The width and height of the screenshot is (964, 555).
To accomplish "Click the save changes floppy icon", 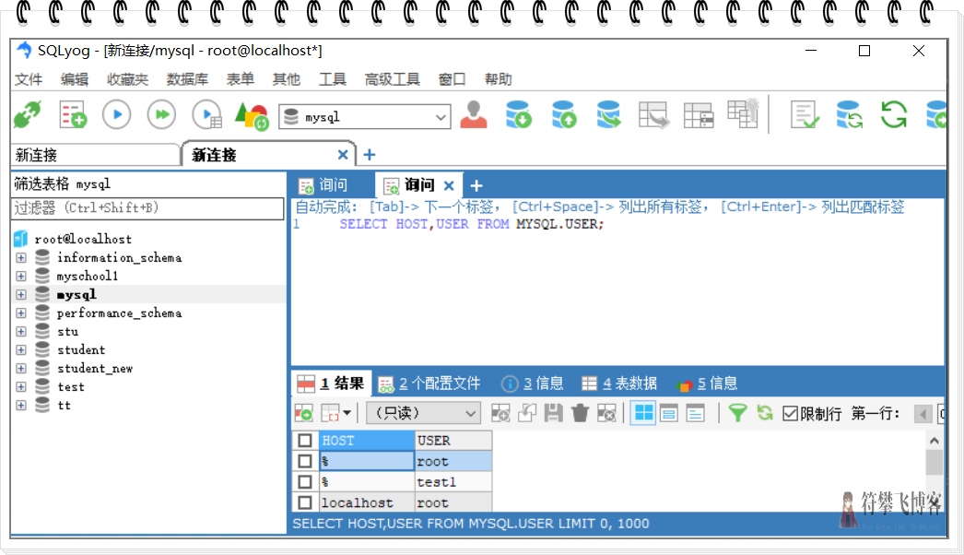I will (x=553, y=413).
